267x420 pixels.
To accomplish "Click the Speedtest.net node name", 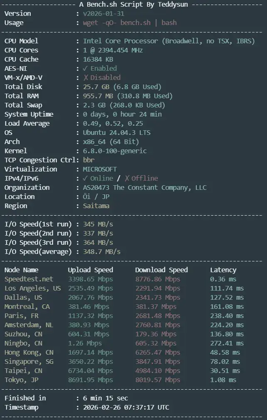I will pos(29,279).
